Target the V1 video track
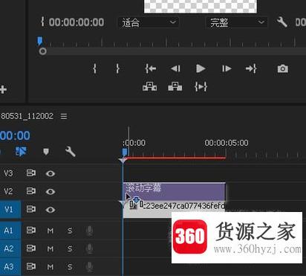 pos(10,210)
